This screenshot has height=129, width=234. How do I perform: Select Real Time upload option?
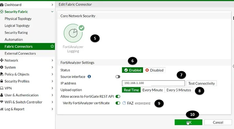pos(131,90)
